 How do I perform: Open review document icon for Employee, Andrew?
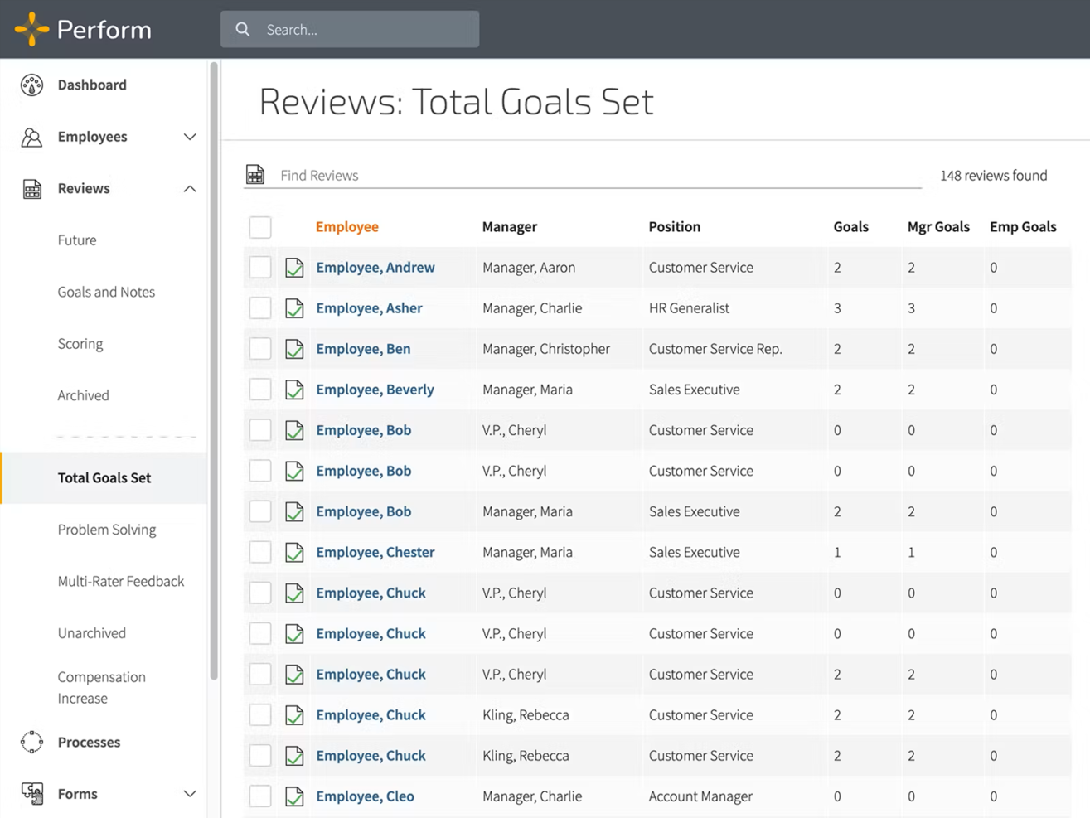[x=294, y=268]
